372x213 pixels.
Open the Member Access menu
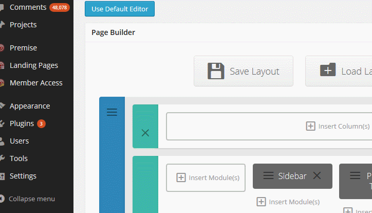(36, 83)
